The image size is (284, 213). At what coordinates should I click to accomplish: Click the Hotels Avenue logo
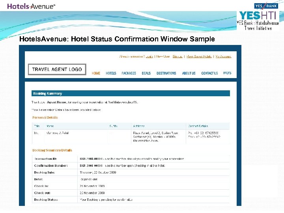[31, 6]
